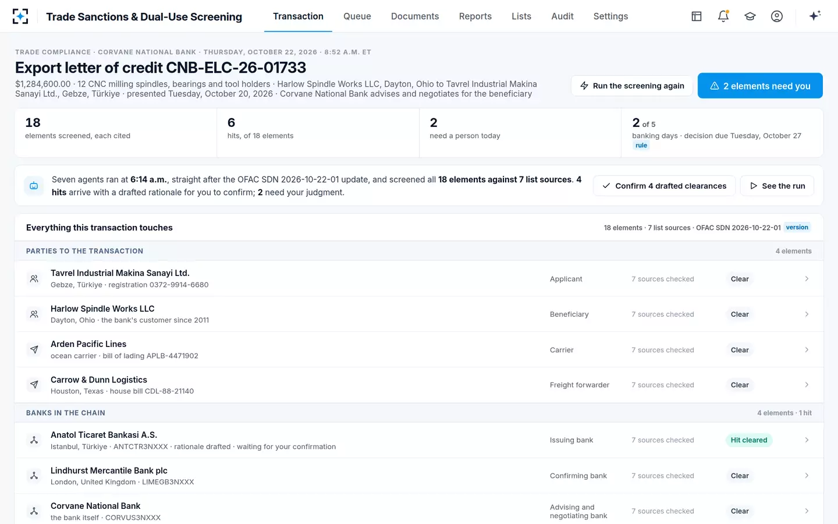Expand the Anatol Ticaret Bankasi row chevron
Image resolution: width=838 pixels, height=524 pixels.
tap(807, 440)
